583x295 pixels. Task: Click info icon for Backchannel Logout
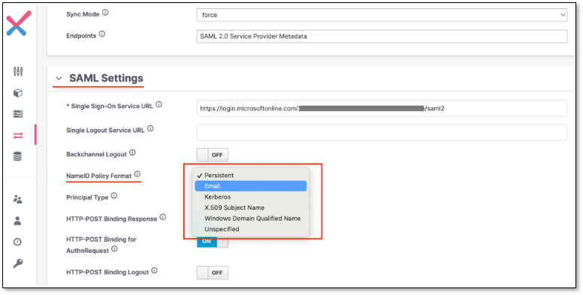click(x=132, y=152)
